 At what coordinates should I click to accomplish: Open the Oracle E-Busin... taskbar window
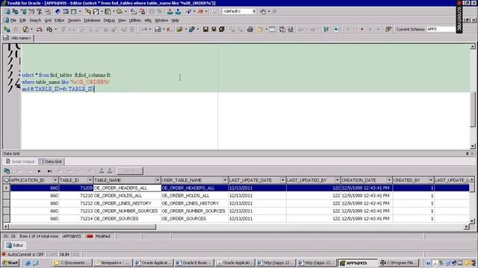click(194, 263)
